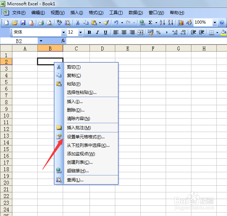Select 清除内容(N) in context menu
The height and width of the screenshot is (216, 227).
(86, 119)
